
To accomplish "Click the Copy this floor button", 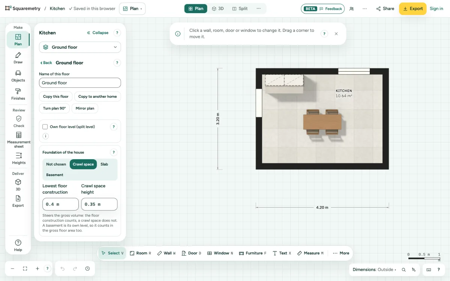I will 56,96.
